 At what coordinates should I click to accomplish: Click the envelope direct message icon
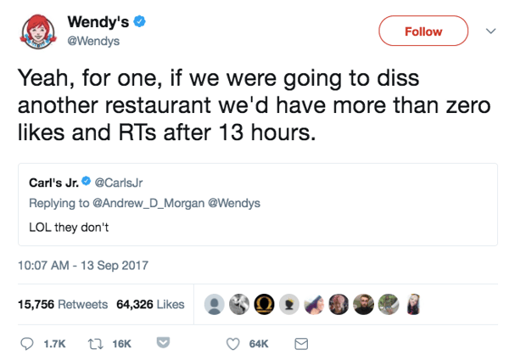[x=300, y=343]
